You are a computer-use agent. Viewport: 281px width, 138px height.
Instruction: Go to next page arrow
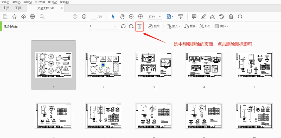point(84,17)
